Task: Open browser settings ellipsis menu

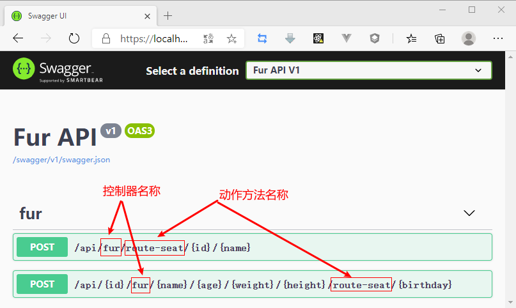Action: click(498, 38)
